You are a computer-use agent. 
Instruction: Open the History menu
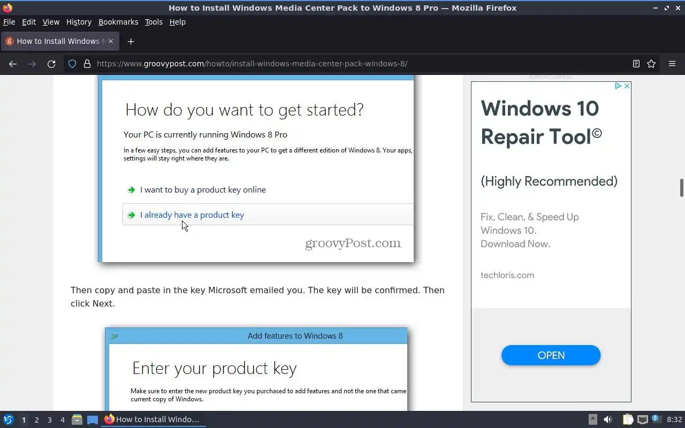[79, 22]
